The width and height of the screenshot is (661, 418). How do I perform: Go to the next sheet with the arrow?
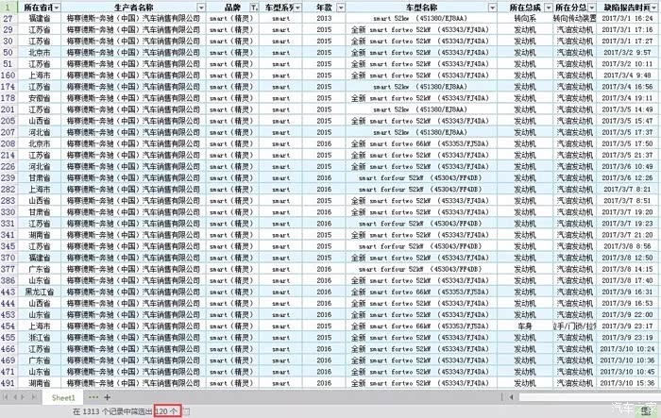pyautogui.click(x=24, y=397)
